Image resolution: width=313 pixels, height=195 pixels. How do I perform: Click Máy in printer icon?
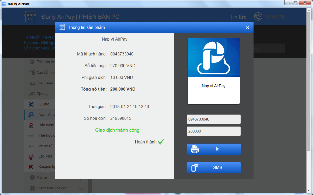(x=32, y=178)
